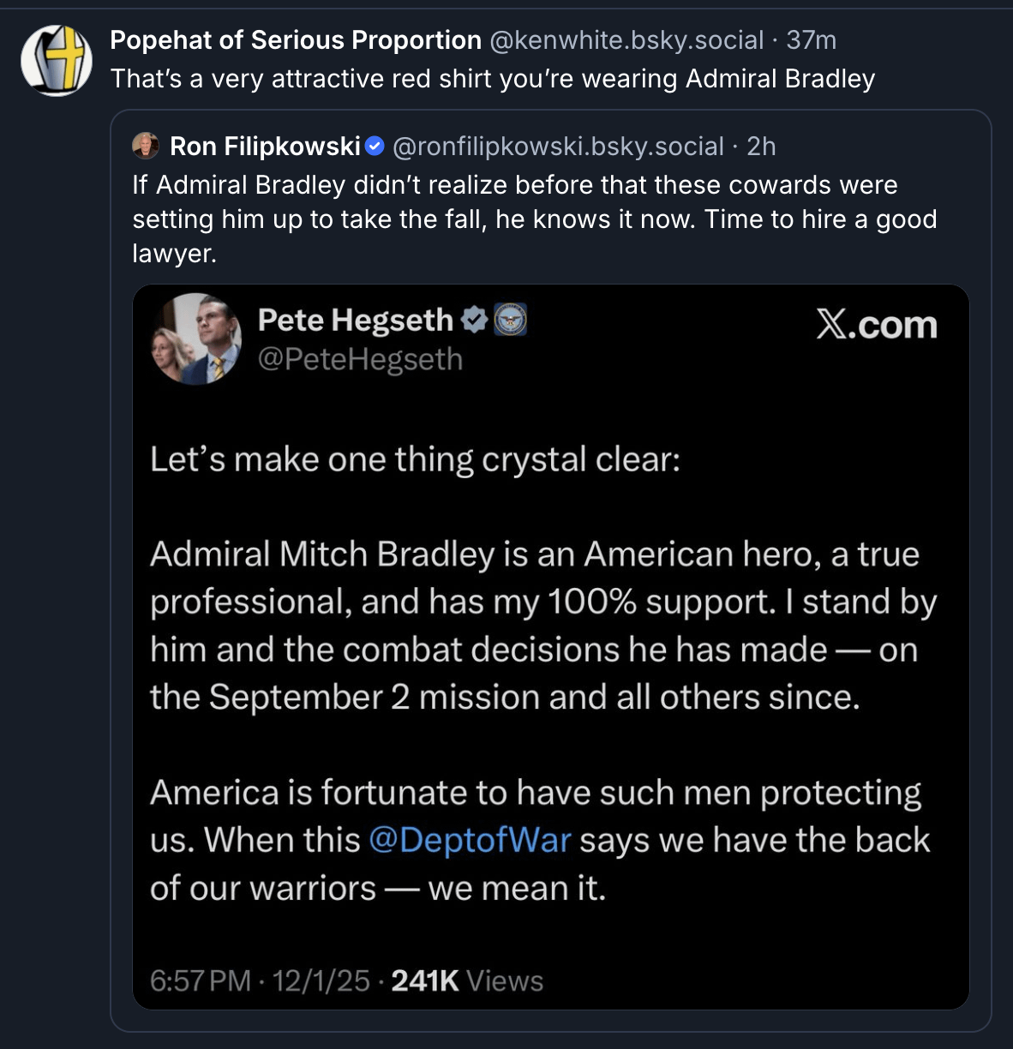
Task: Visit the @kenwhite.bsky.social handle
Action: 626,40
